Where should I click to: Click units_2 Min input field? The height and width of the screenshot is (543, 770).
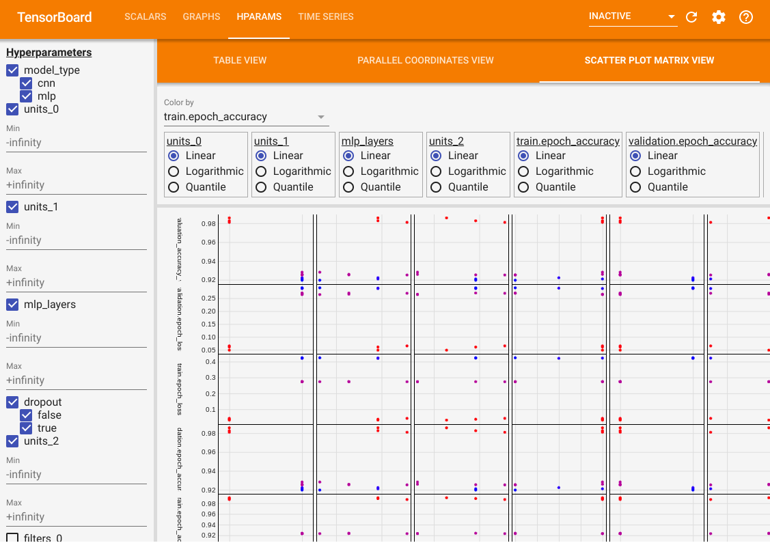tap(76, 475)
